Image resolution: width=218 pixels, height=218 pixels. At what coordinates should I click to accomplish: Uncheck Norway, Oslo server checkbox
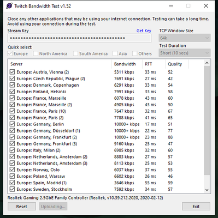[12, 169]
